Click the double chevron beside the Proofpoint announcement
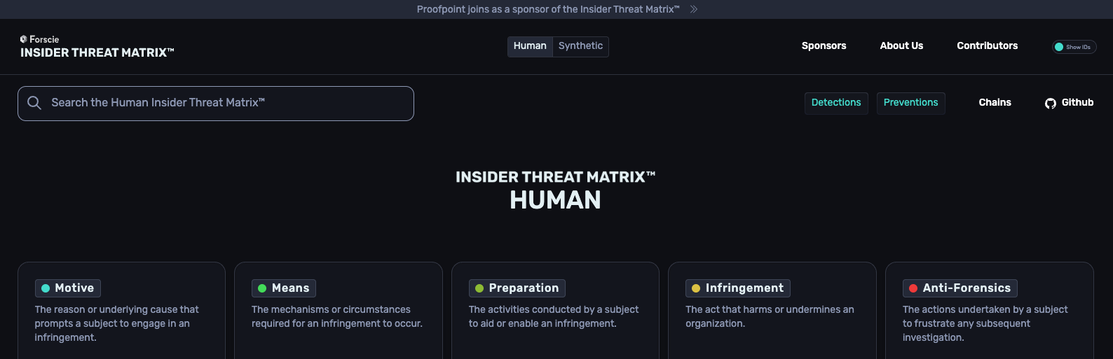 tap(694, 9)
